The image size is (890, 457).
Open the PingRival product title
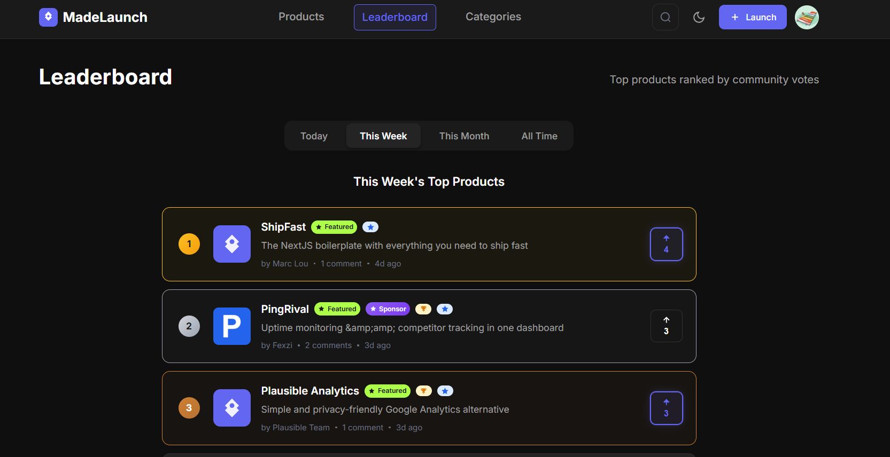pyautogui.click(x=284, y=309)
